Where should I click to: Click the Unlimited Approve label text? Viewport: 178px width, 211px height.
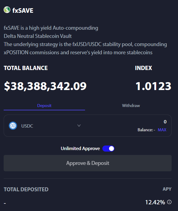[80, 149]
